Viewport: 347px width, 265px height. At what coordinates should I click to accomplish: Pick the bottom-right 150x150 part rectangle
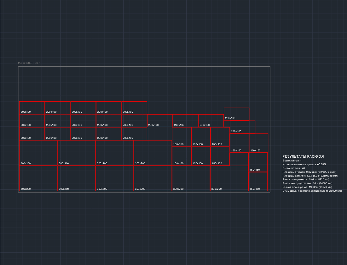click(x=258, y=181)
